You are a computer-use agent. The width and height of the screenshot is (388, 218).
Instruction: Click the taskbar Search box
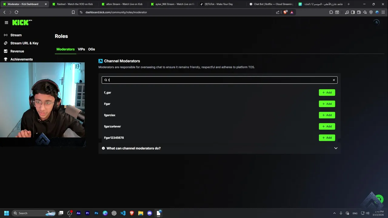(34, 213)
